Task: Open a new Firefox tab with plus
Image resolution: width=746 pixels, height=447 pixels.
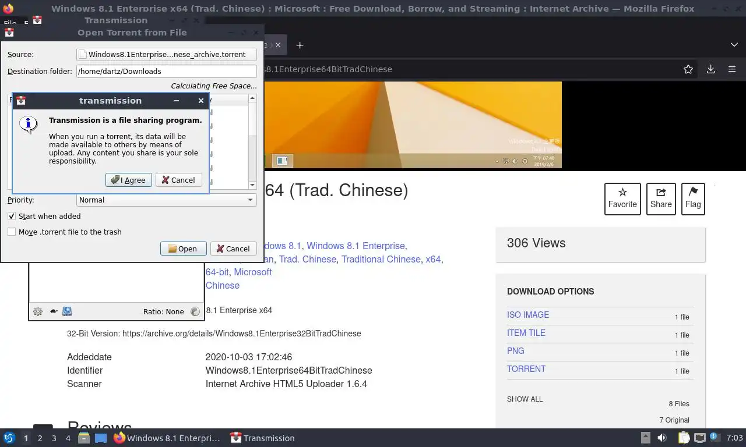Action: [x=300, y=45]
